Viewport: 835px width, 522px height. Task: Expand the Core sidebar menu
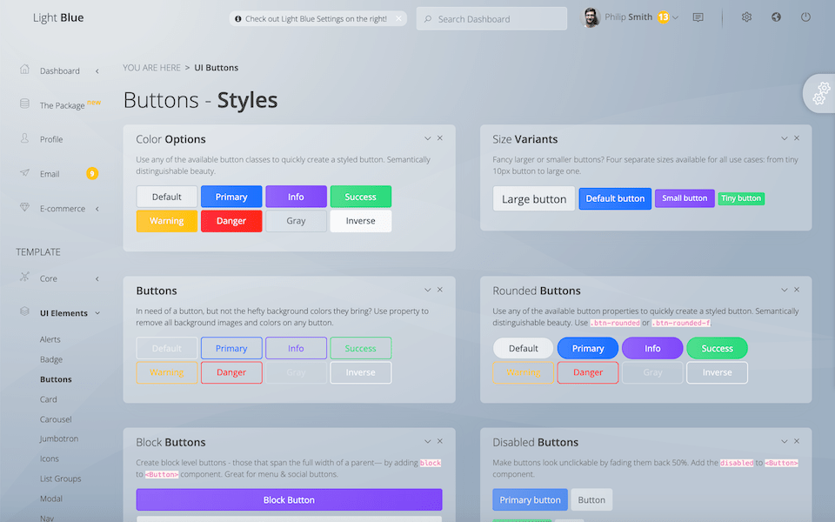click(x=97, y=278)
